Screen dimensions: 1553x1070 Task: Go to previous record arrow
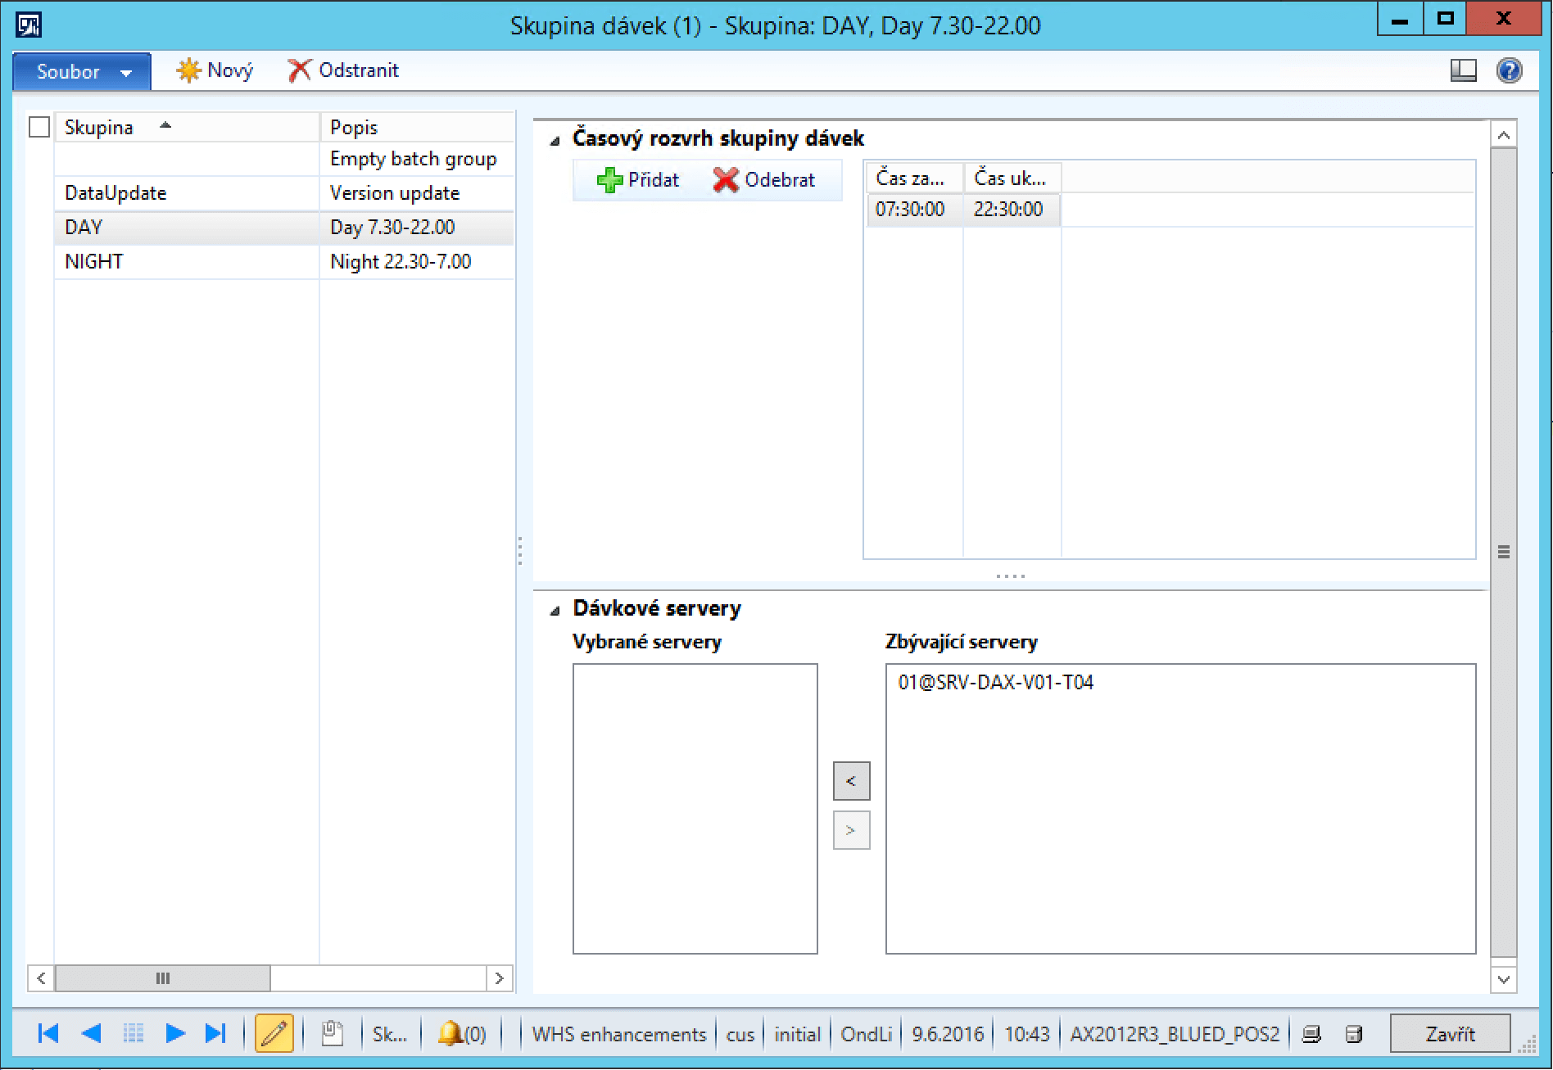(x=91, y=1033)
